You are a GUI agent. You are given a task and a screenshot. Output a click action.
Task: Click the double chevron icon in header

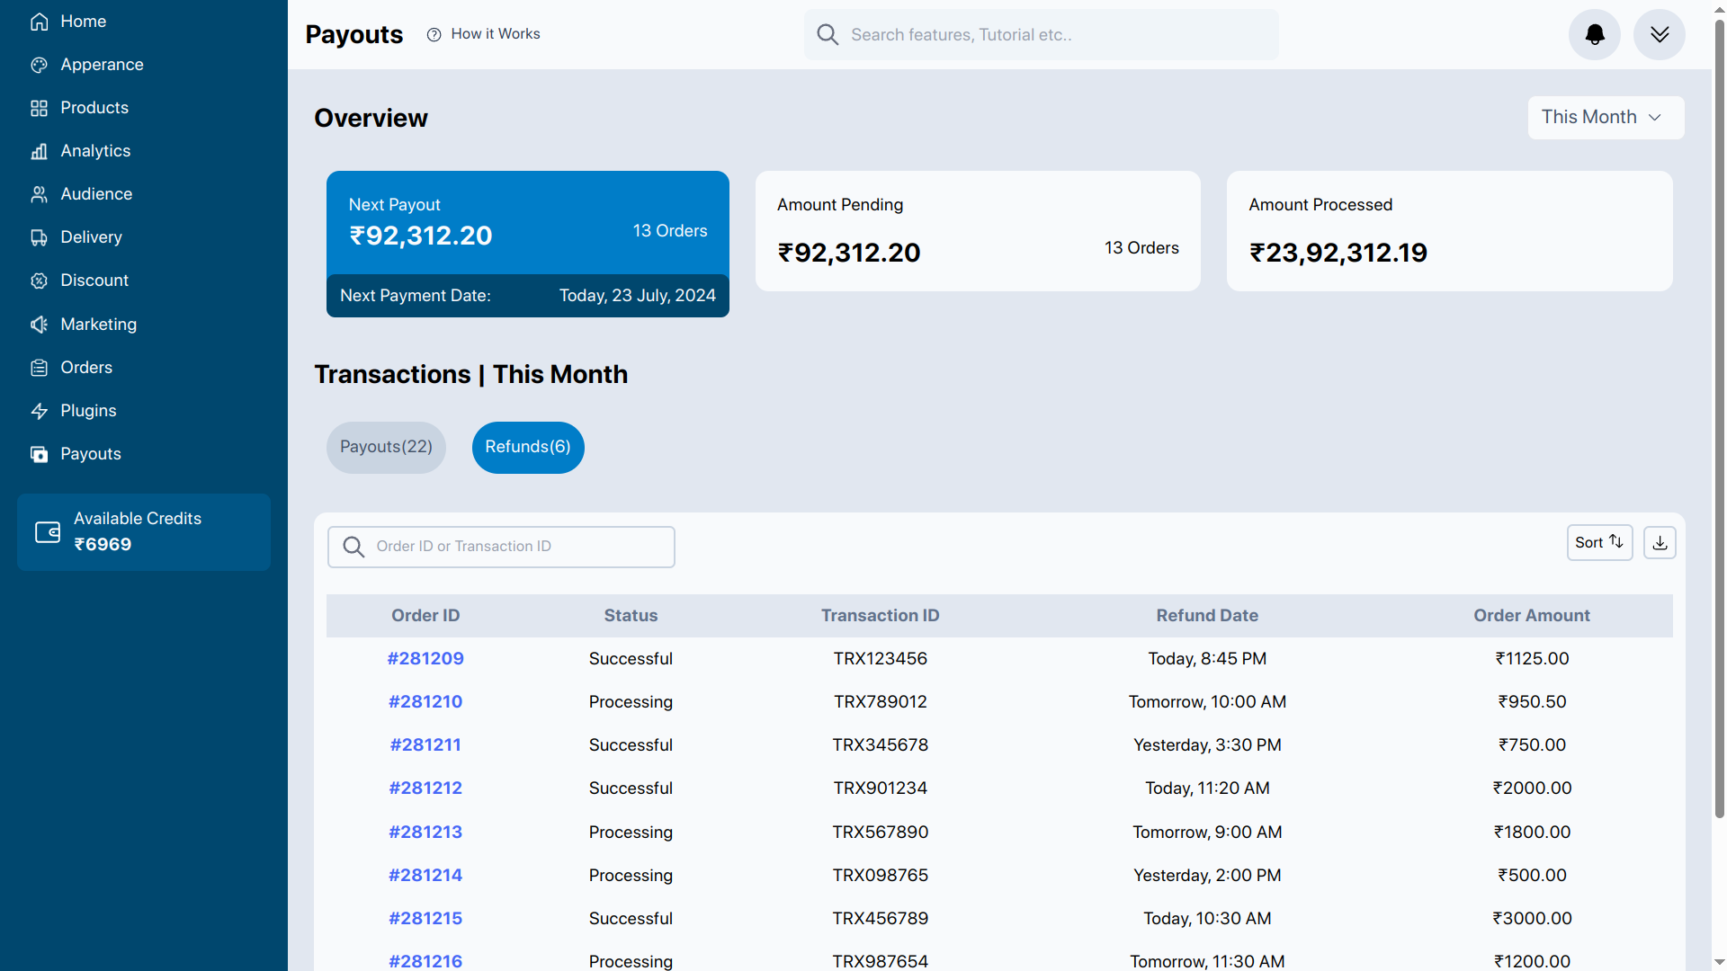pyautogui.click(x=1659, y=35)
